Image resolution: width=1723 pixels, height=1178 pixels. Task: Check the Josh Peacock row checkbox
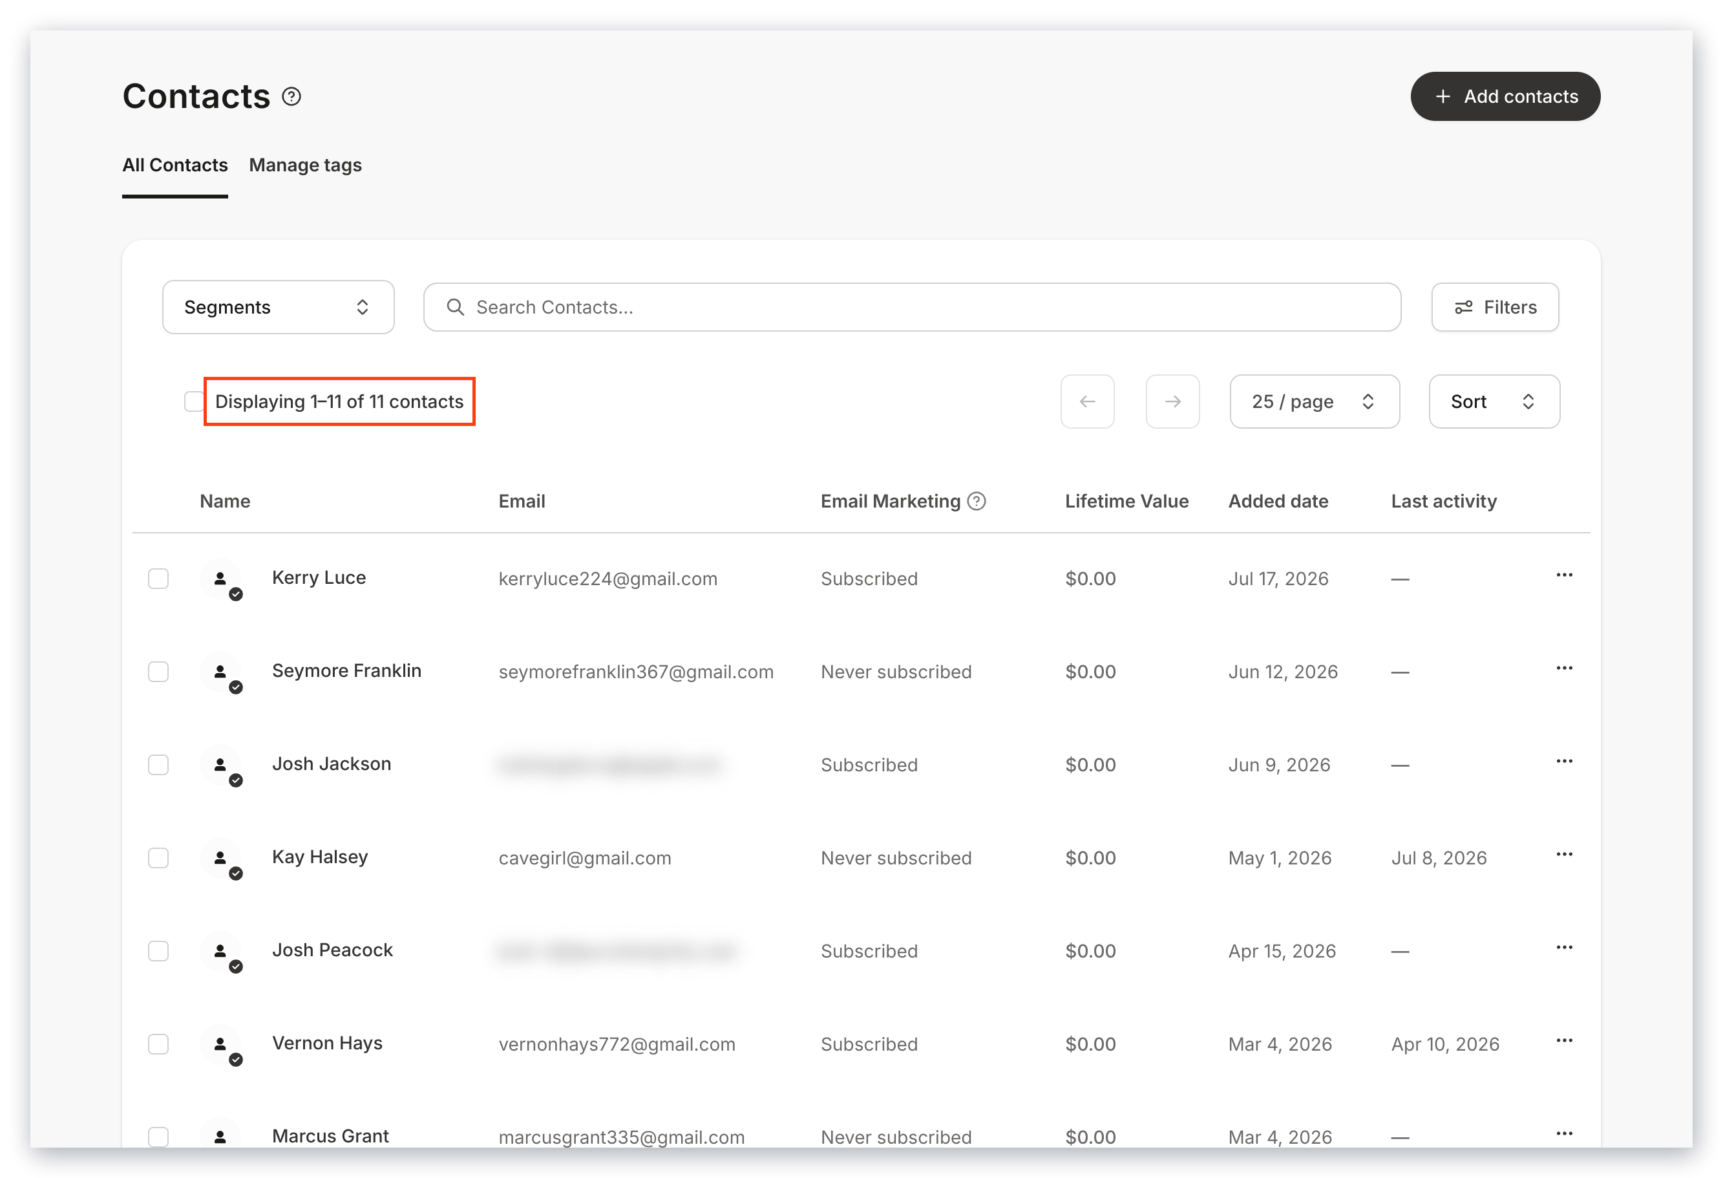tap(158, 951)
